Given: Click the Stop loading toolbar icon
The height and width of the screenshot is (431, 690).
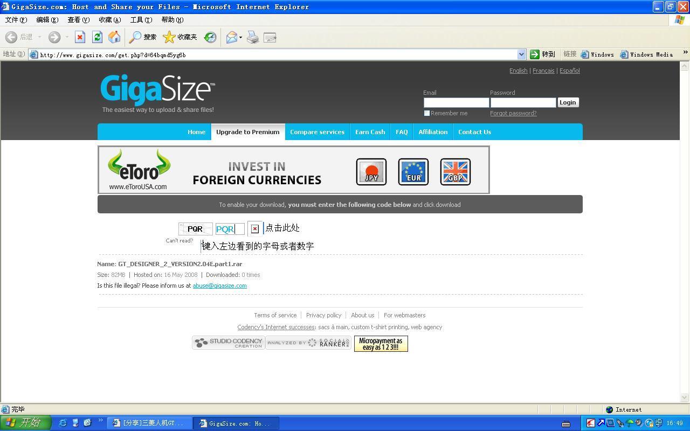Looking at the screenshot, I should 80,37.
